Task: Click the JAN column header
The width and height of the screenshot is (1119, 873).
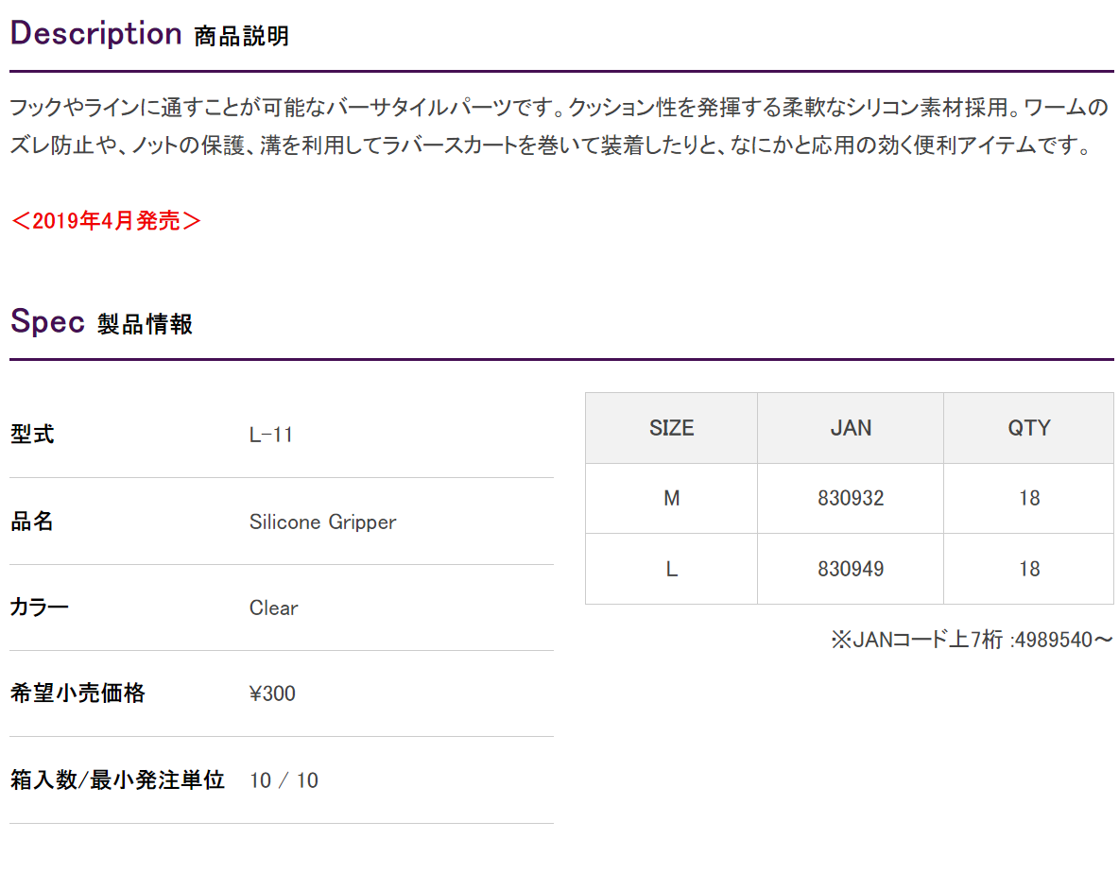Action: coord(851,428)
